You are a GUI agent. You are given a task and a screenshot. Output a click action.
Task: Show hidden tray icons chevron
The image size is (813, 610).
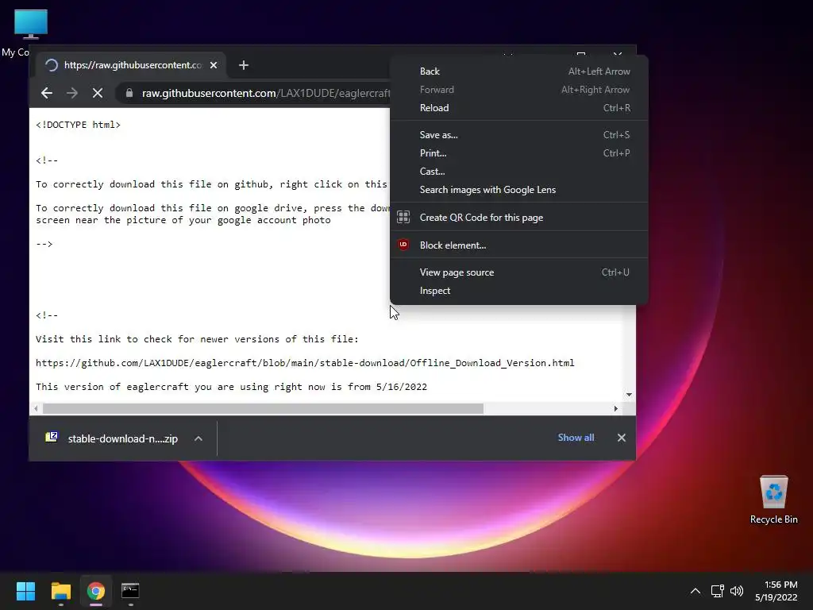point(695,591)
